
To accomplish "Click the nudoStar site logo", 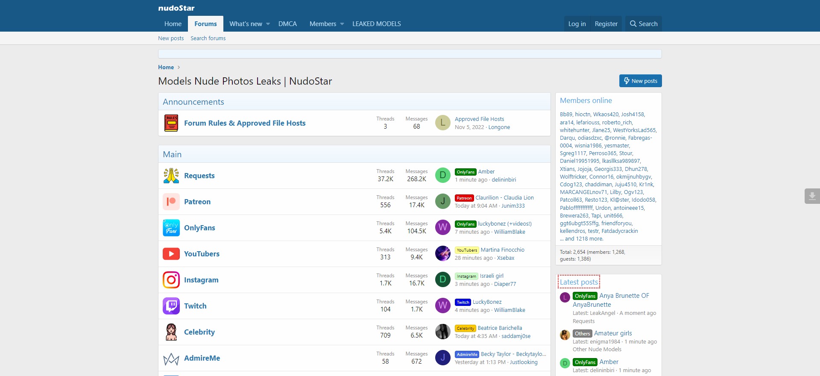I will click(x=176, y=8).
